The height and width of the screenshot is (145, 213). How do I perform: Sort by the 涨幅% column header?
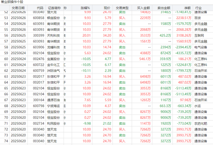[x=85, y=8]
